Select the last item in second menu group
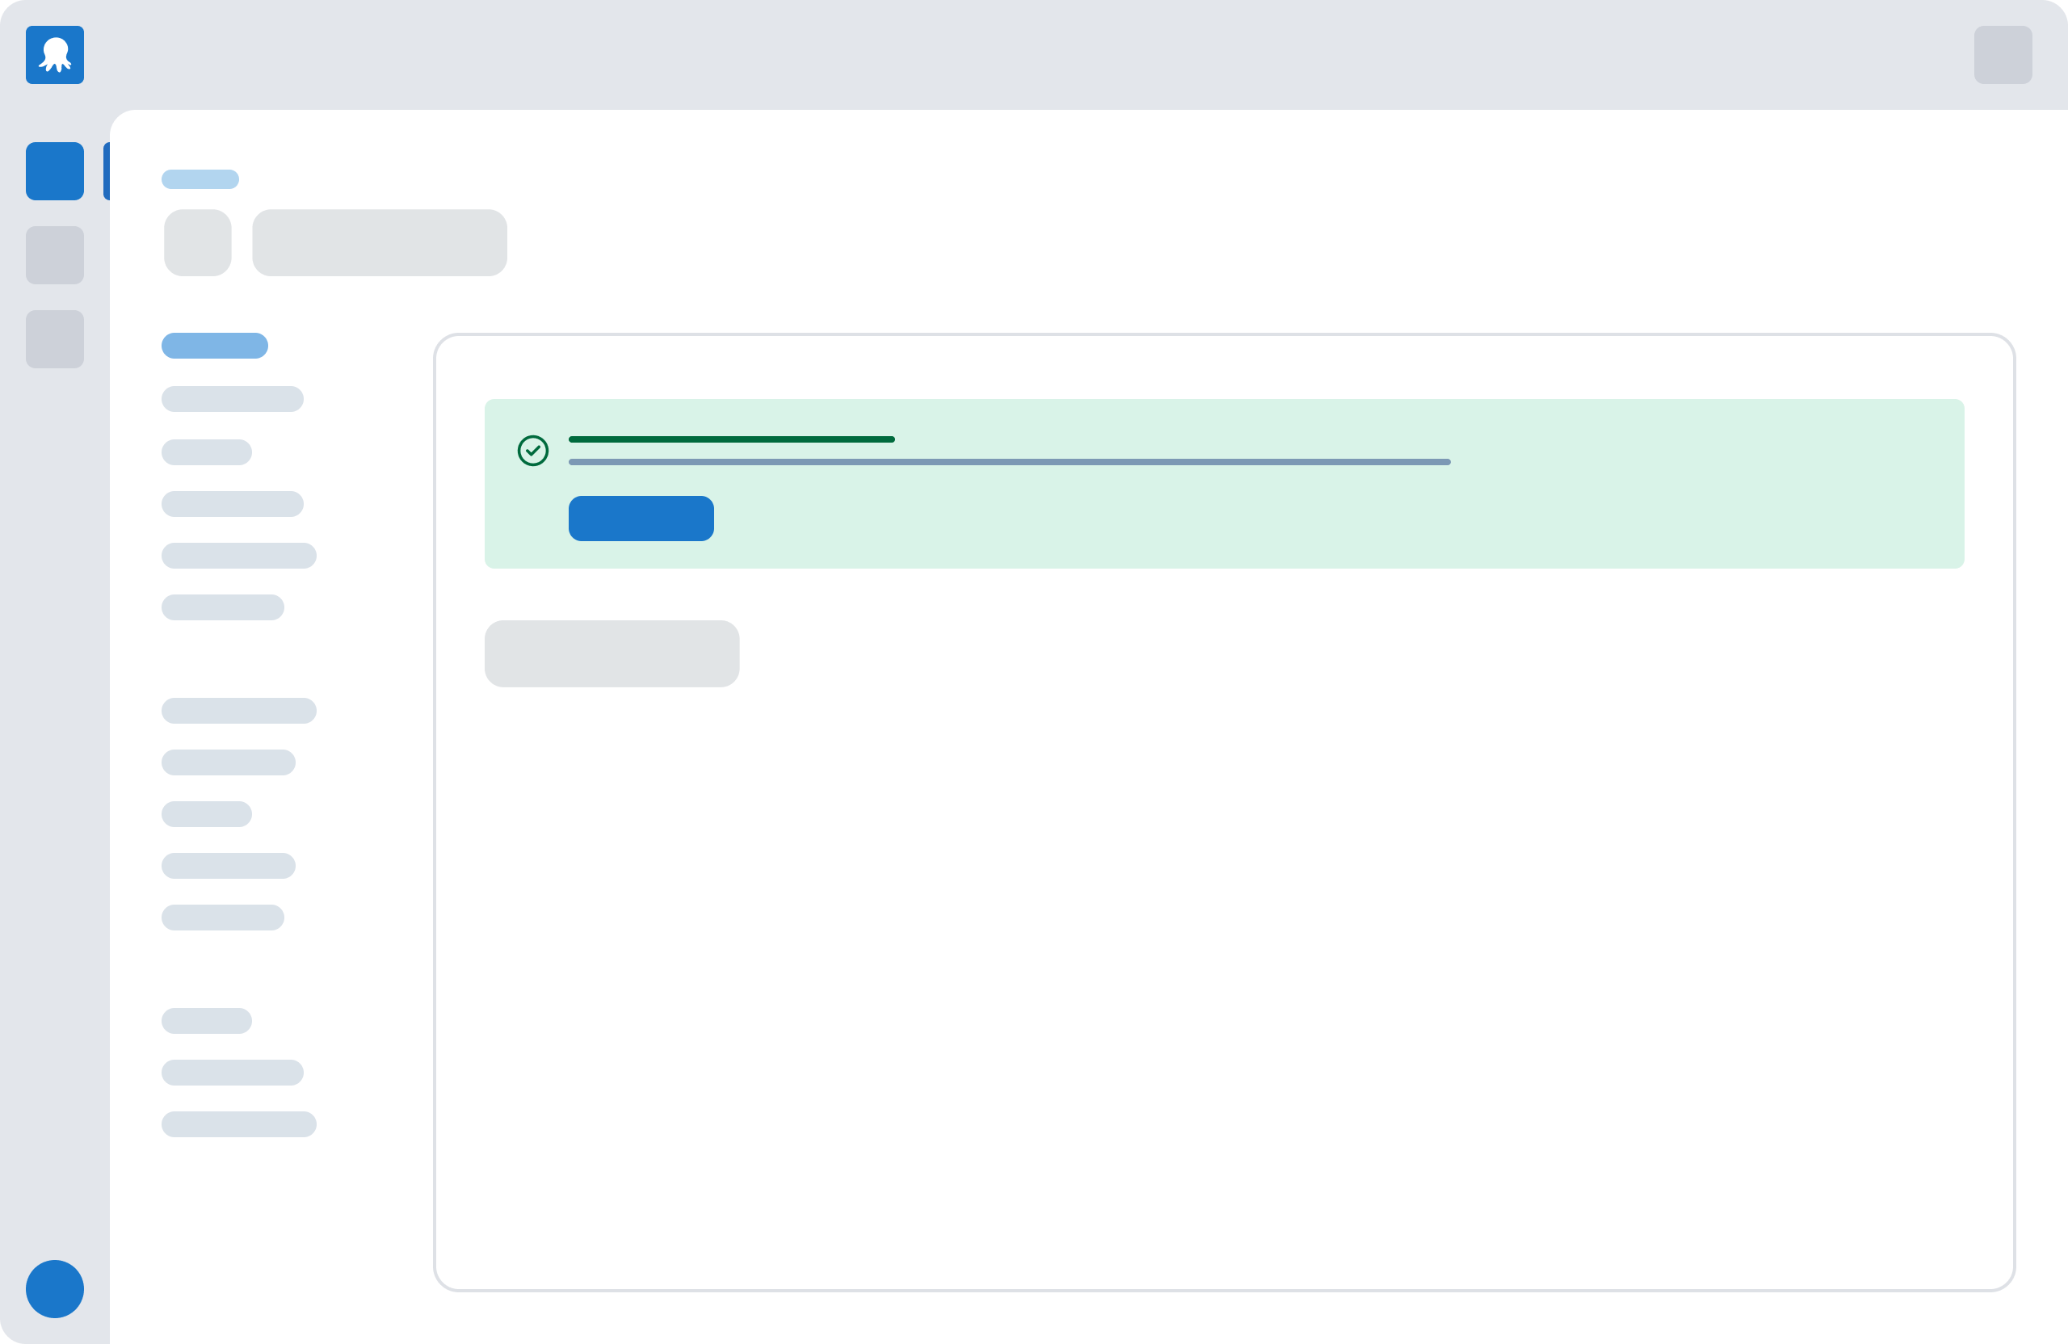This screenshot has height=1344, width=2068. [222, 918]
